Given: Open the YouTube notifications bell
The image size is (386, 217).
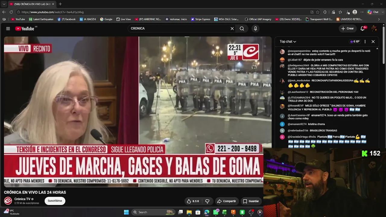Looking at the screenshot, I should (x=362, y=29).
